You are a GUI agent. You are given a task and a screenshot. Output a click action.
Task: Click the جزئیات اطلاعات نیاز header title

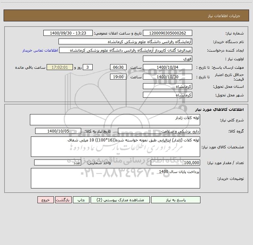224,16
